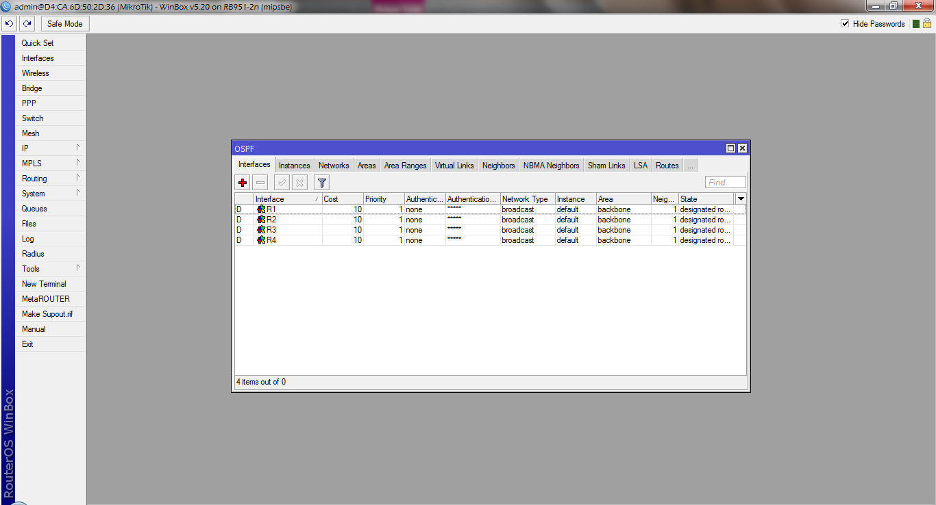The width and height of the screenshot is (936, 505).
Task: Switch to the Instances tab
Action: point(295,166)
